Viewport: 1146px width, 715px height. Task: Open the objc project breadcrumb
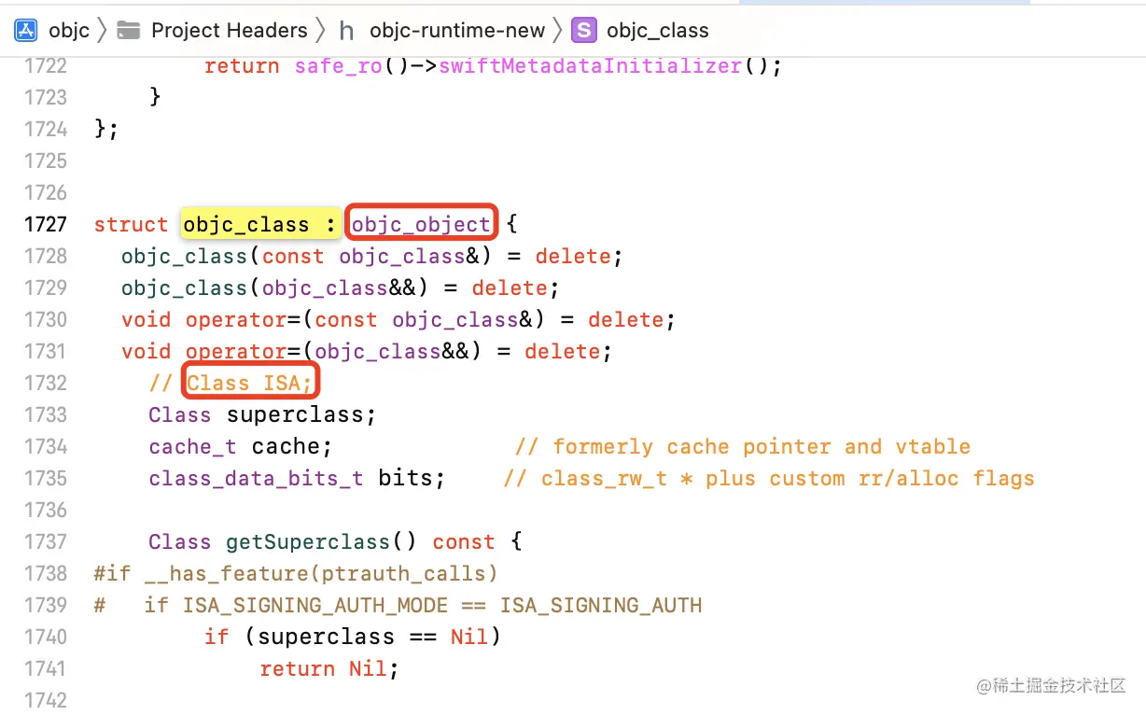tap(69, 31)
